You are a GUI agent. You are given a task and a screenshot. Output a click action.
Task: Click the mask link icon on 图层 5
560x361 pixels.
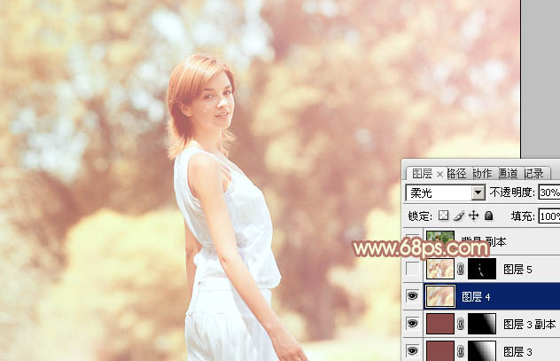coord(461,269)
